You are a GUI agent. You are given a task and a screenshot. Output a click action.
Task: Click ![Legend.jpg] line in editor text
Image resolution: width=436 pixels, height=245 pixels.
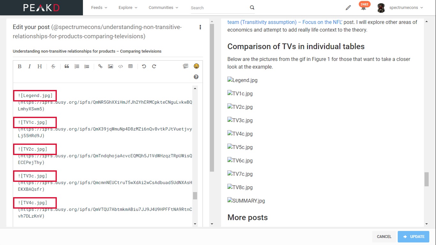[35, 95]
